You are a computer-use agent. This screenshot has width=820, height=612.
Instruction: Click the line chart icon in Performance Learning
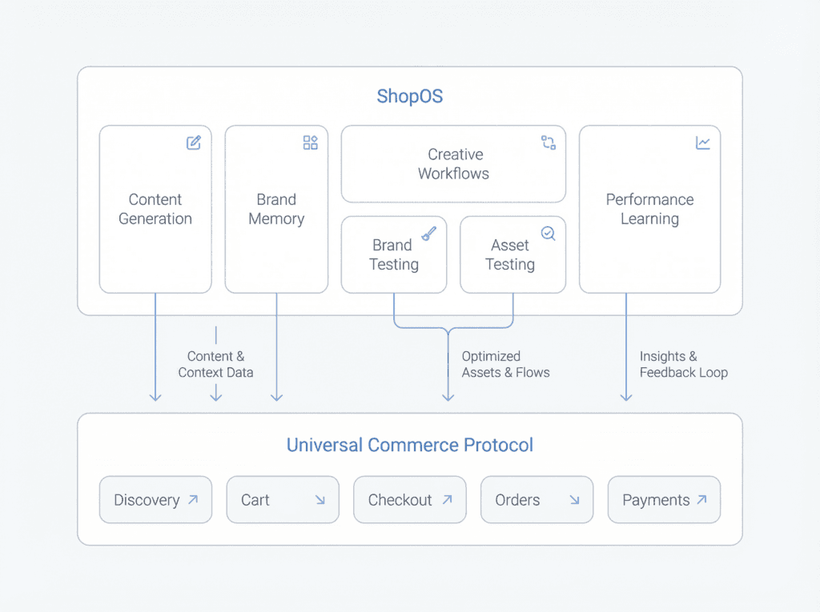point(703,142)
